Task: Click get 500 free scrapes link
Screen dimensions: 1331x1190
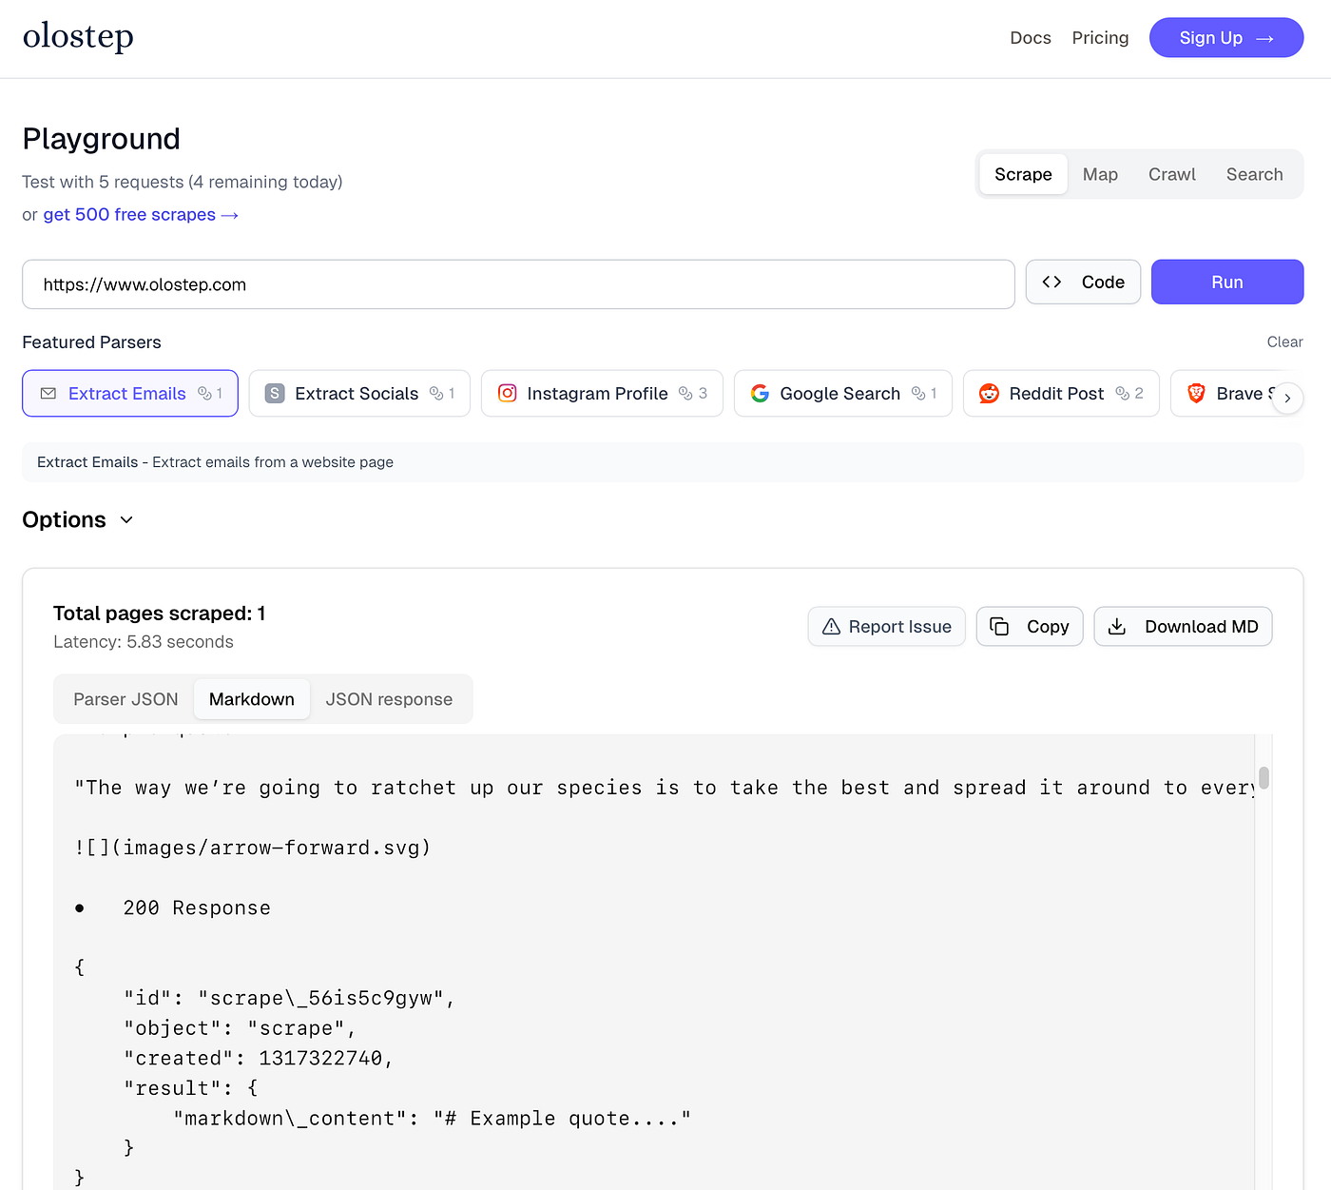Action: click(x=141, y=215)
